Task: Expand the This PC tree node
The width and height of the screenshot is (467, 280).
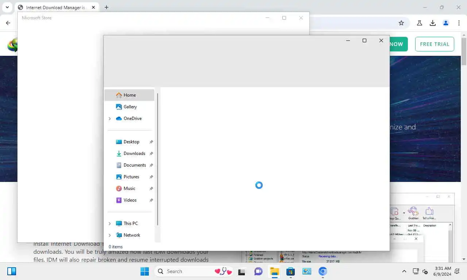Action: [x=110, y=223]
